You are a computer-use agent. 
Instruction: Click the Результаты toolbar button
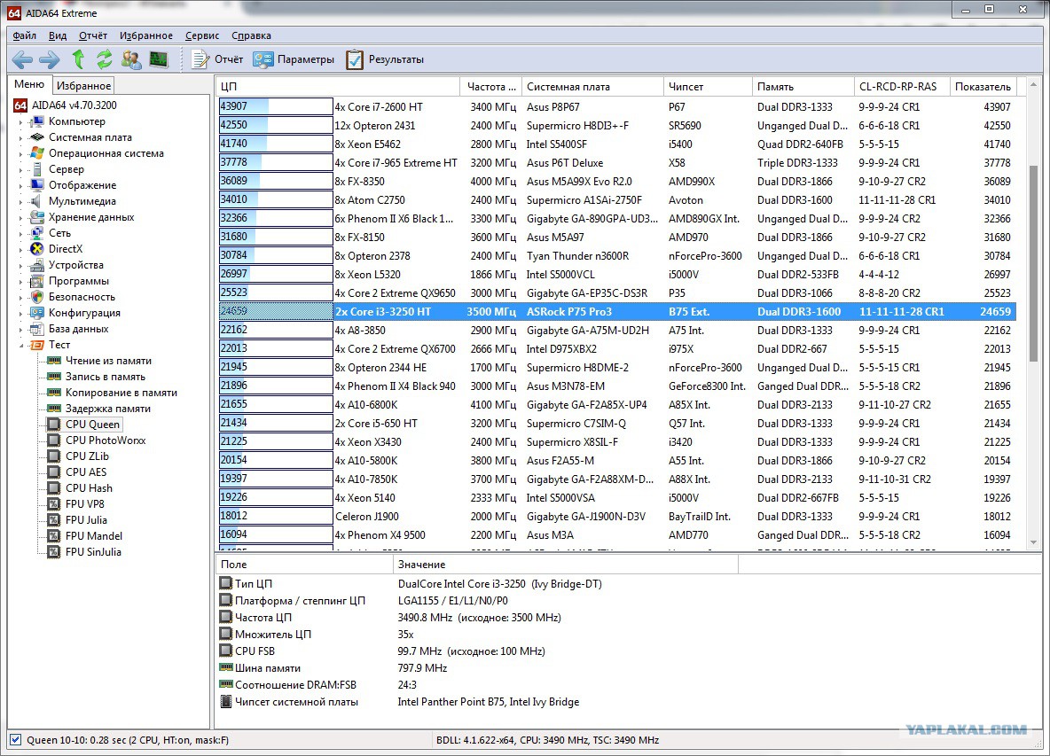pyautogui.click(x=386, y=59)
